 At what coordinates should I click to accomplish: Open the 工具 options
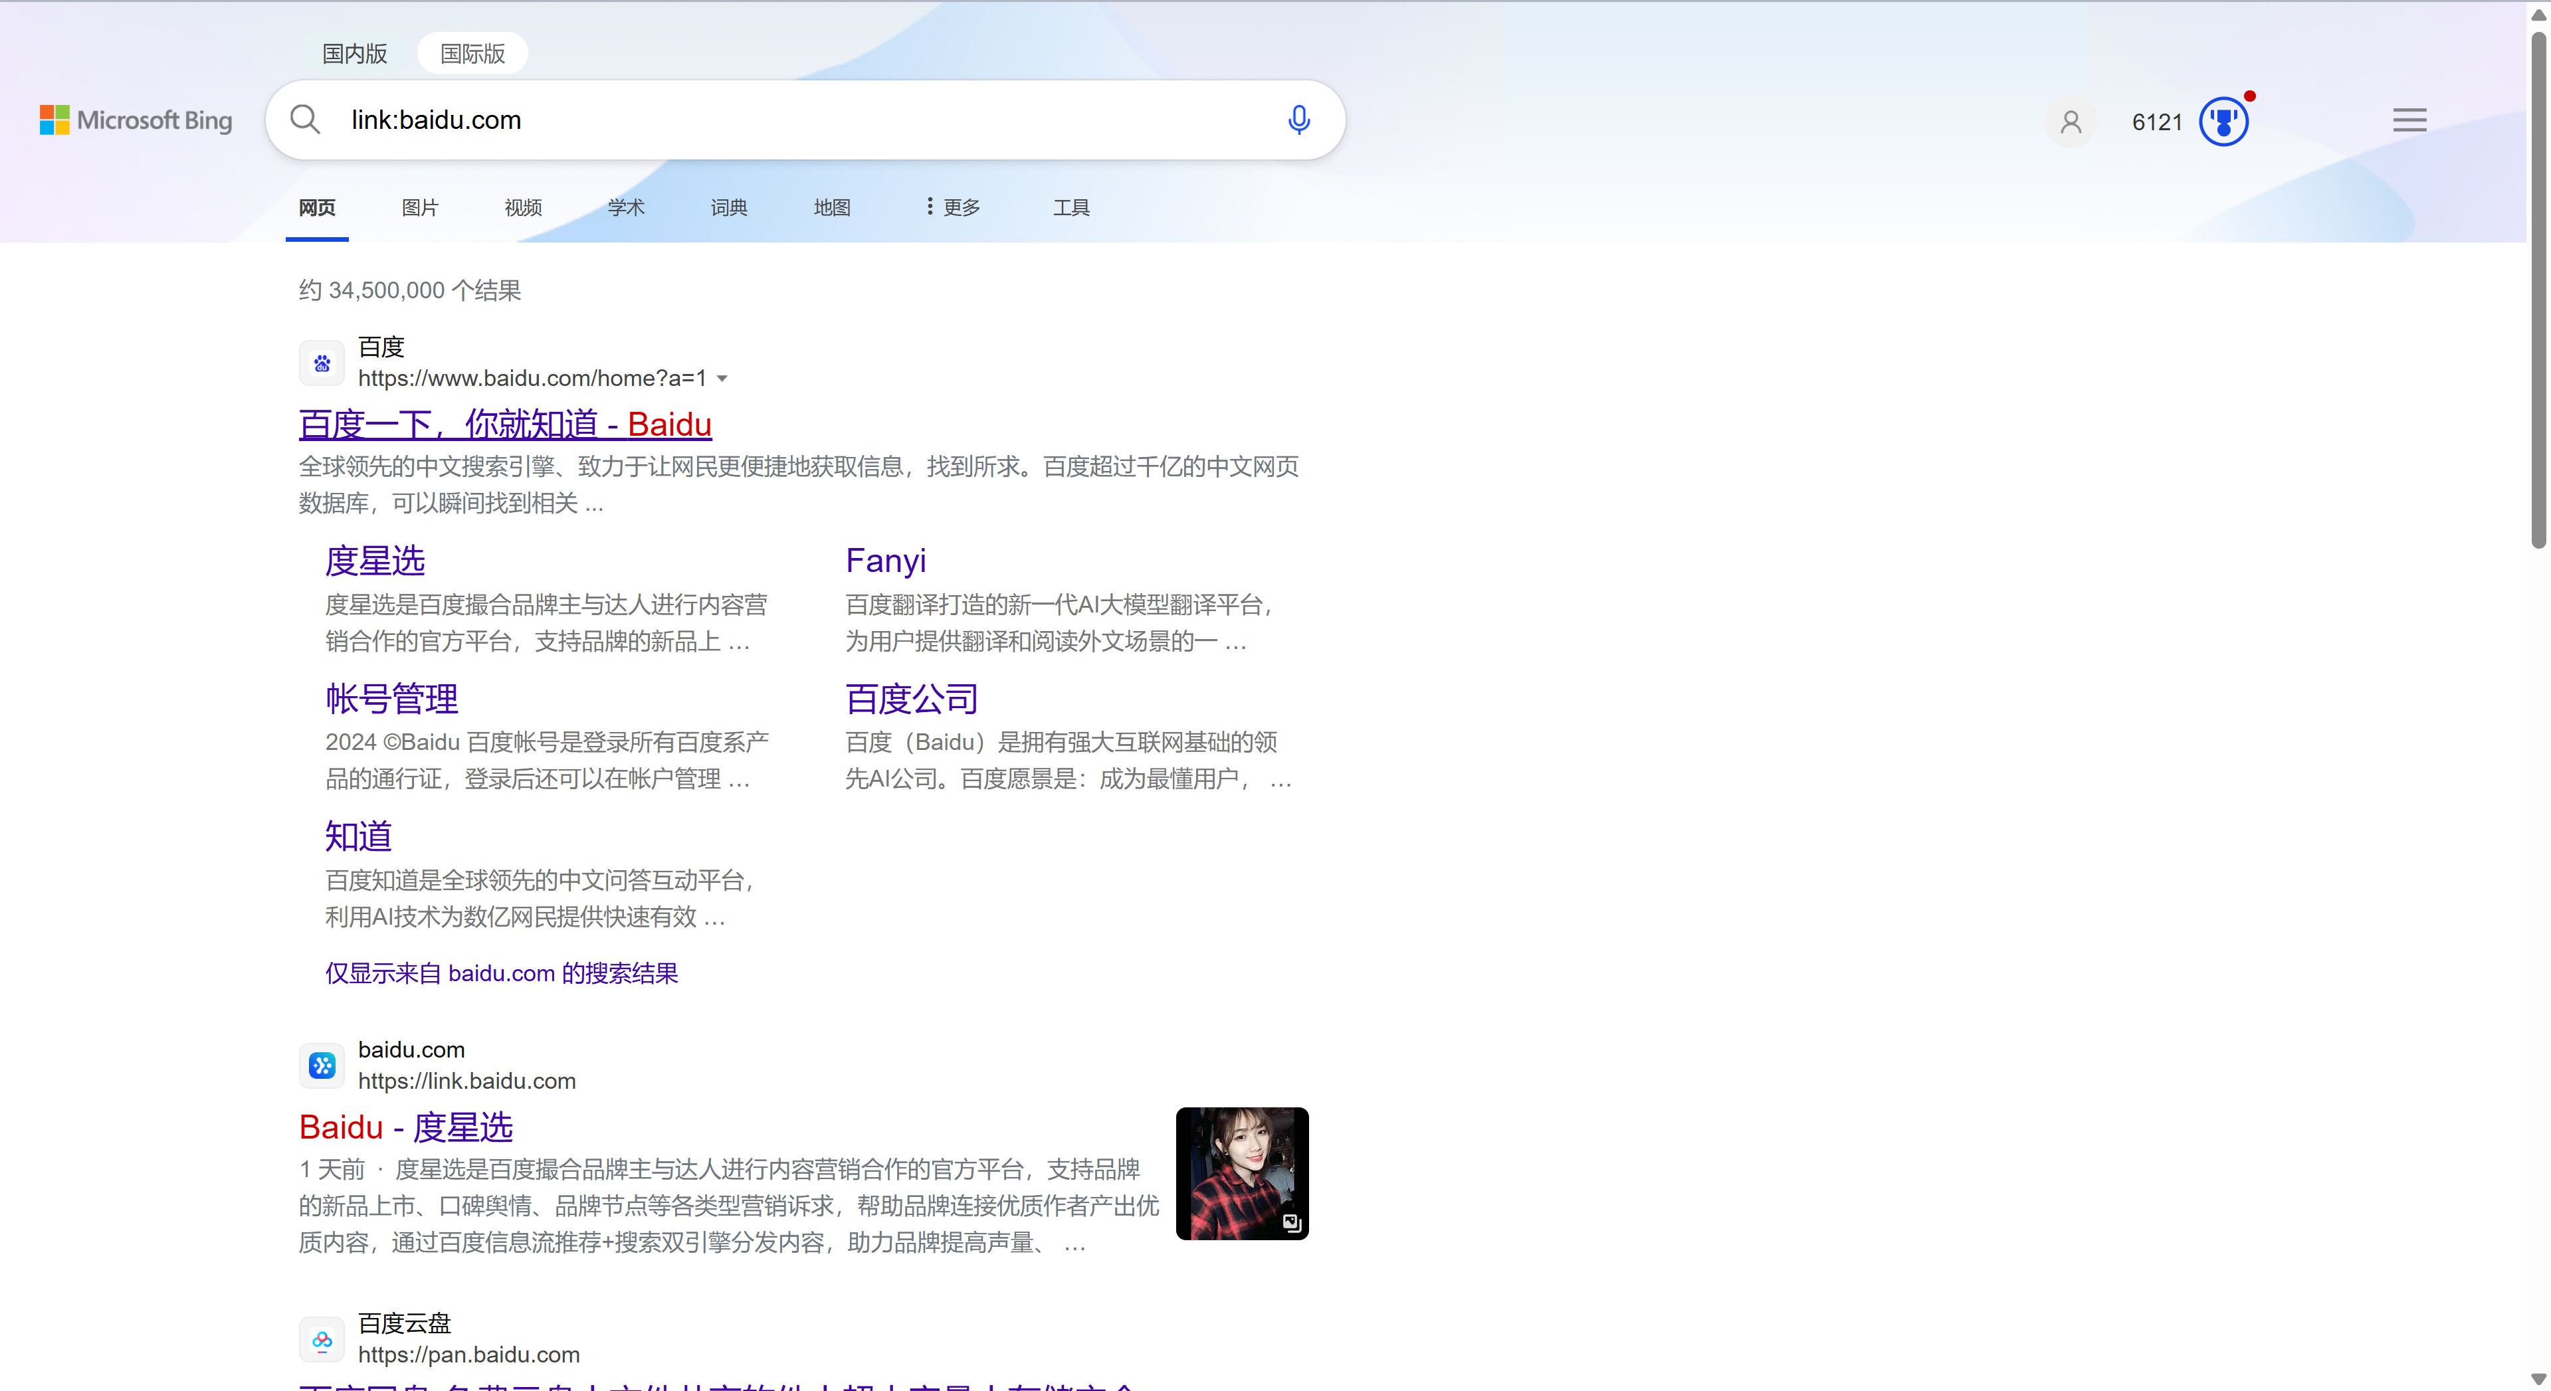pos(1071,207)
